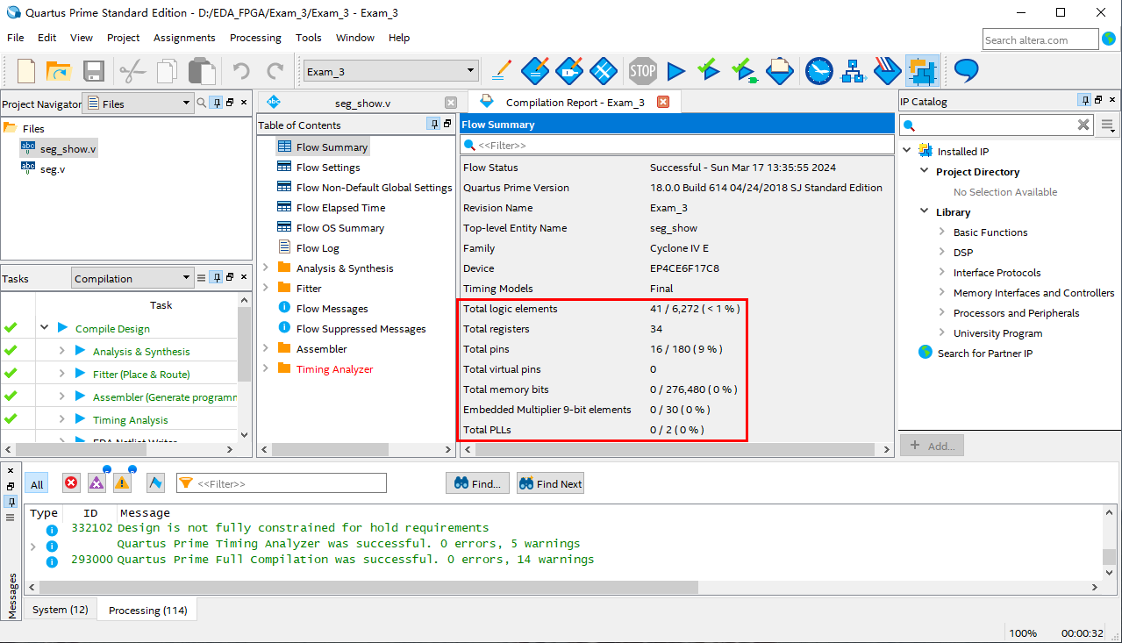Open Flow Messages report entry

coord(332,308)
